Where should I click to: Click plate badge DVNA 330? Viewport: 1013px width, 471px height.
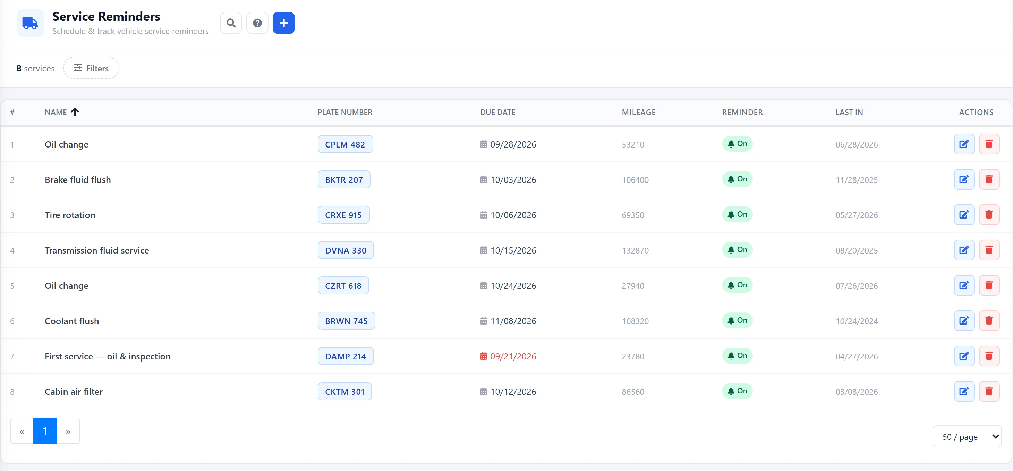pyautogui.click(x=346, y=250)
